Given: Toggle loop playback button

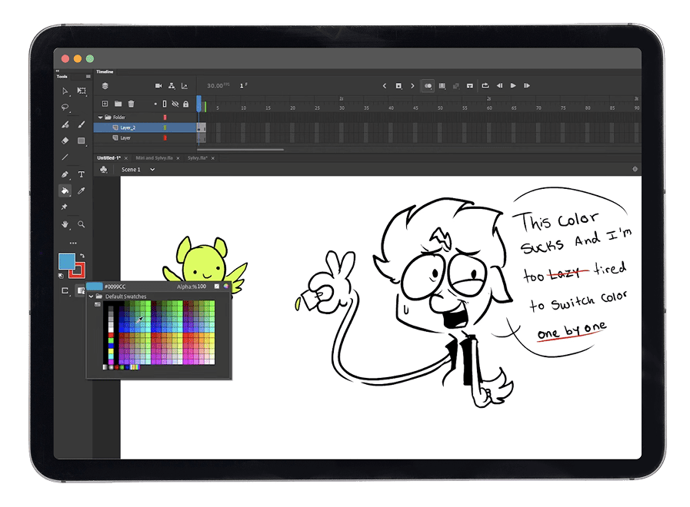Looking at the screenshot, I should click(485, 86).
